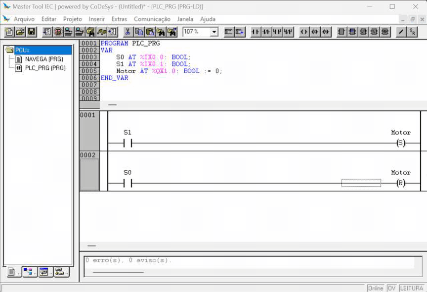Open the Janela menu

(185, 19)
